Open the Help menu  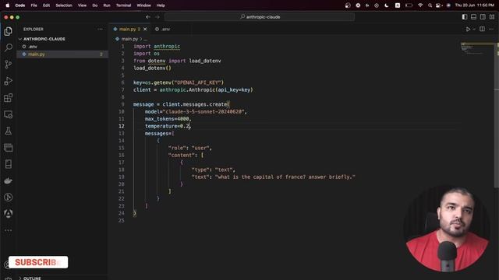(161, 5)
